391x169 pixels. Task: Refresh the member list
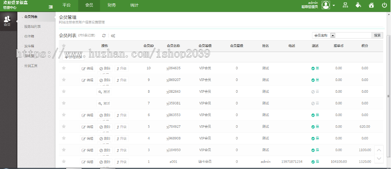click(104, 36)
